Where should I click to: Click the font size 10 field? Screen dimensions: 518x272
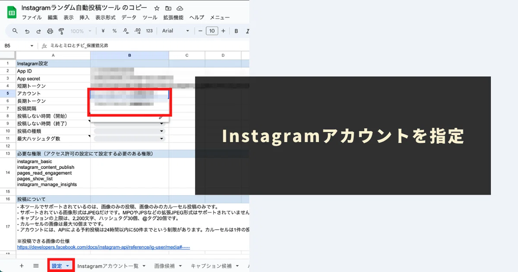[x=212, y=31]
